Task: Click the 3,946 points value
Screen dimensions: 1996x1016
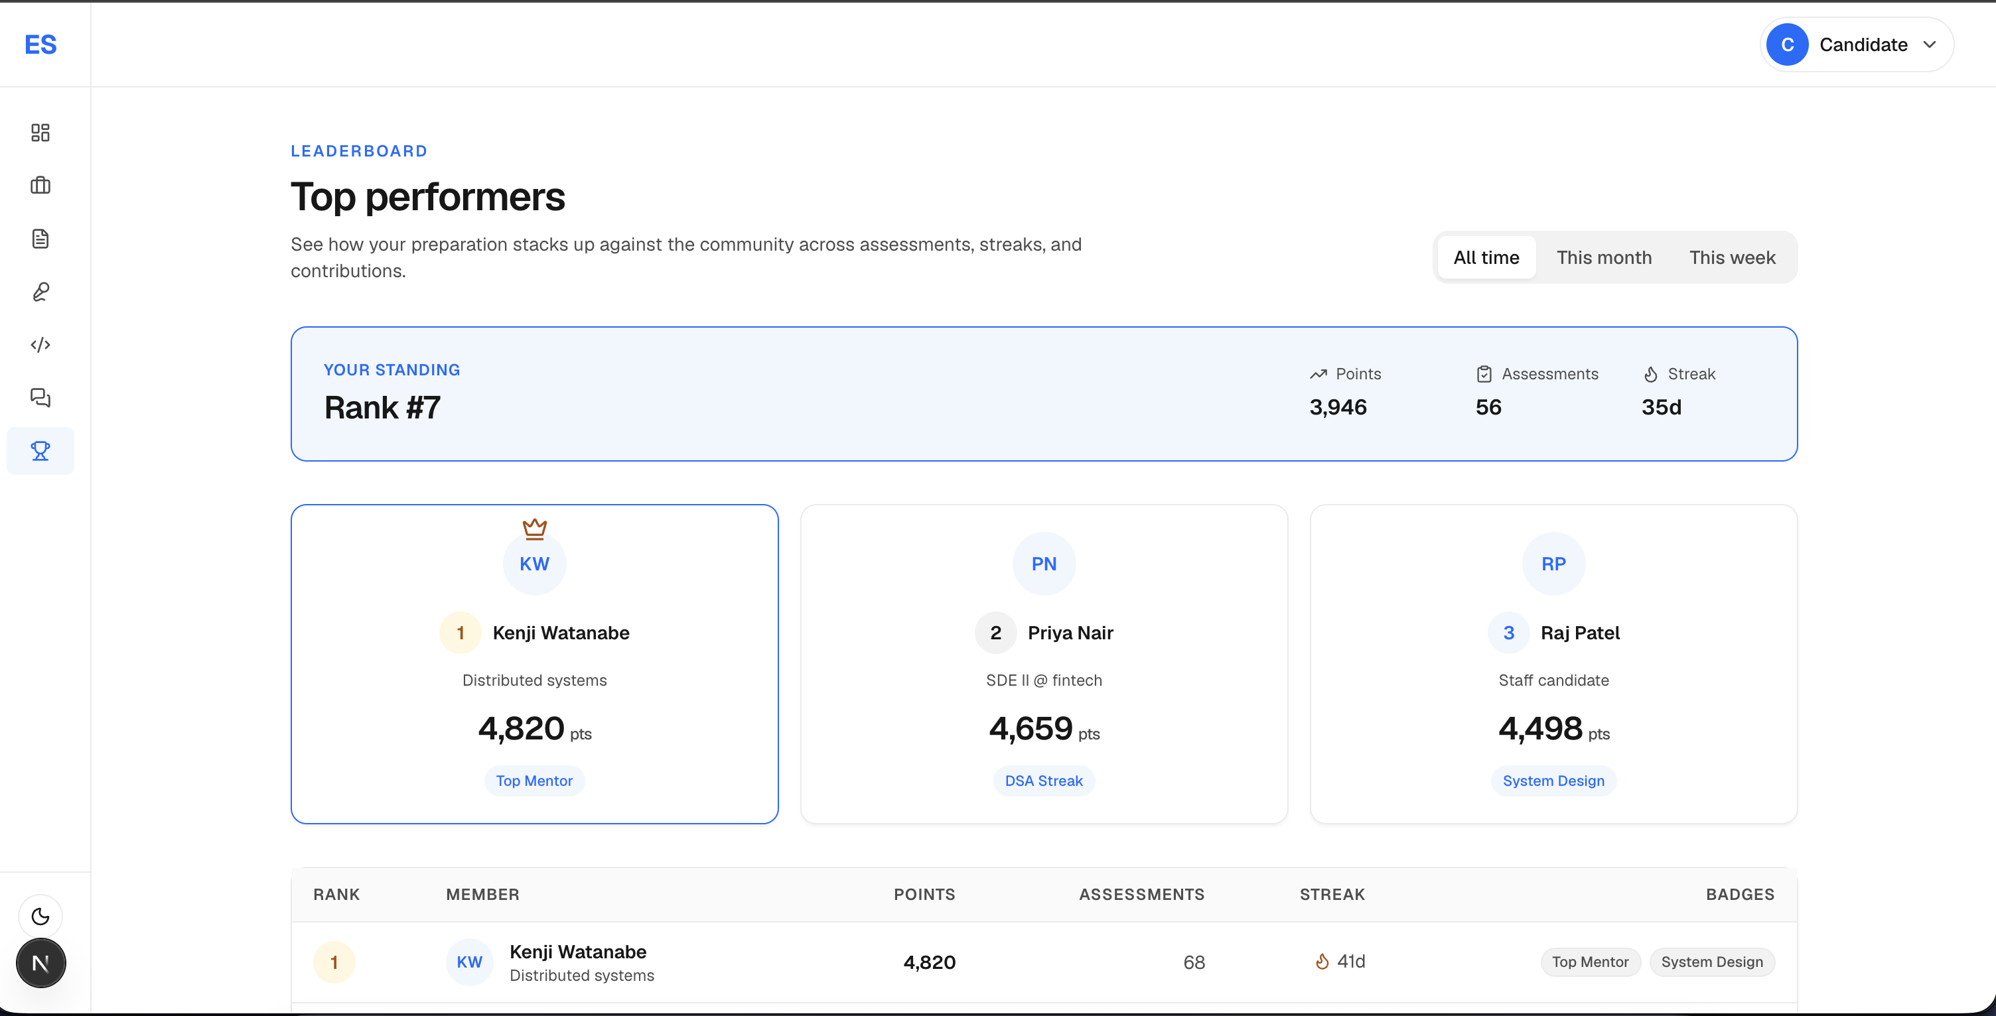Action: [1338, 407]
